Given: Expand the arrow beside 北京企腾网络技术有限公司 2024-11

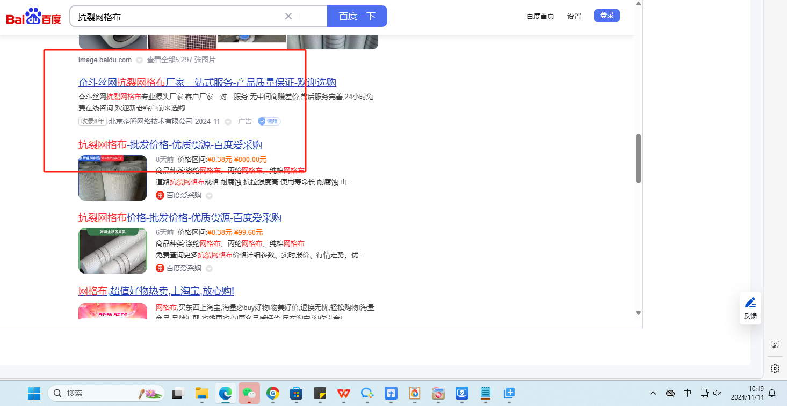Looking at the screenshot, I should [228, 122].
